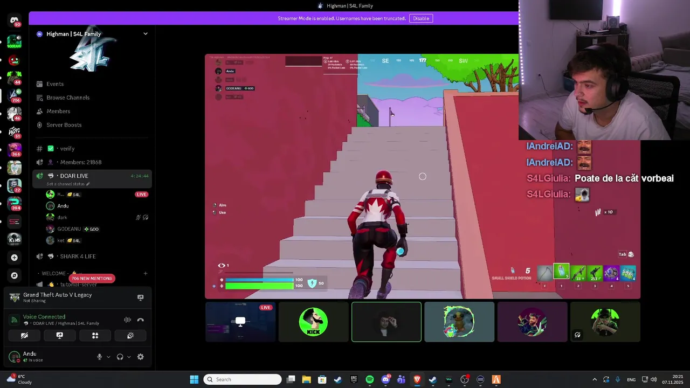Disconnect from voice channel
Viewport: 690px width, 388px height.
click(141, 320)
